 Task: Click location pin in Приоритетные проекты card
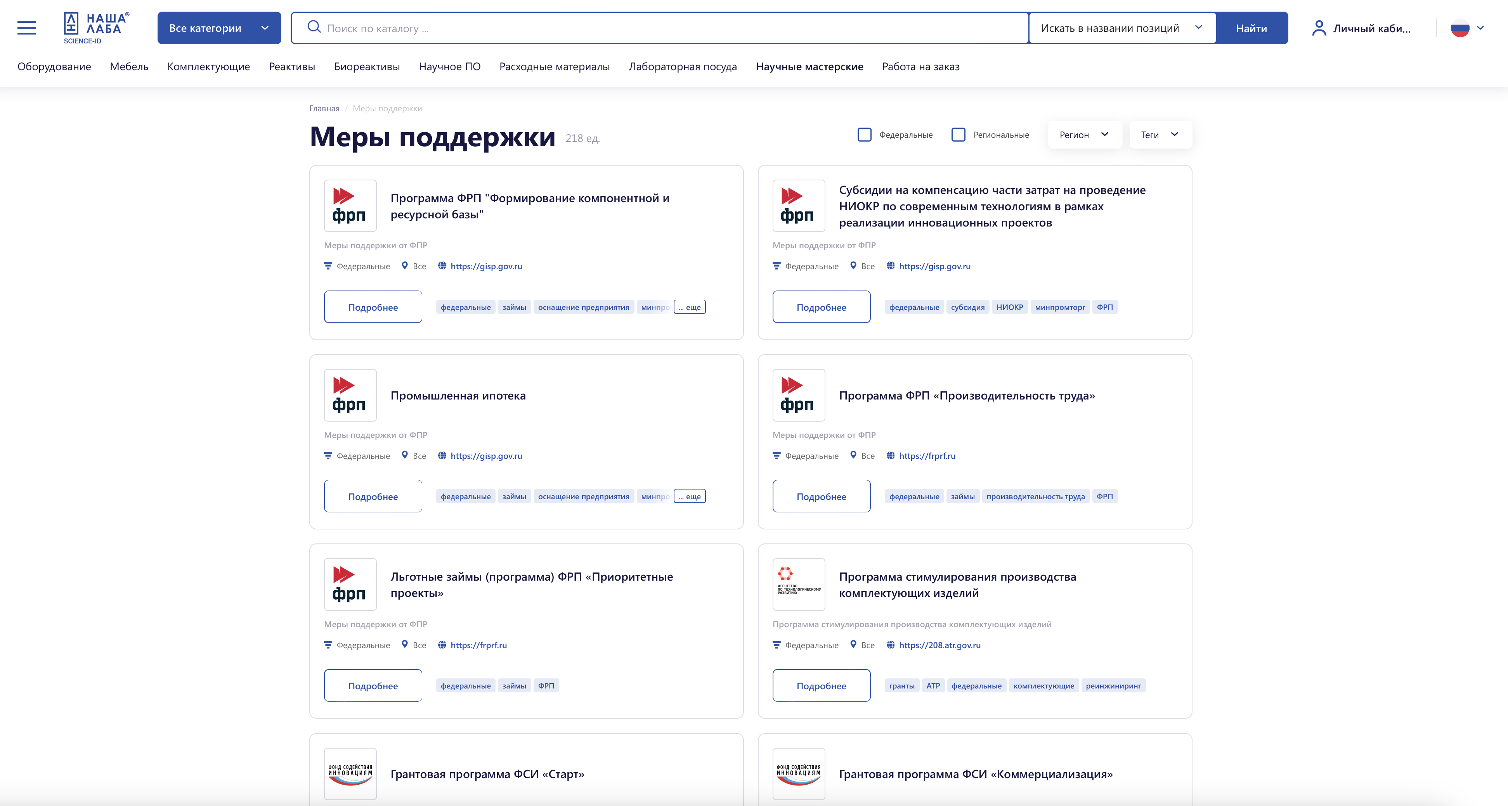(x=404, y=644)
